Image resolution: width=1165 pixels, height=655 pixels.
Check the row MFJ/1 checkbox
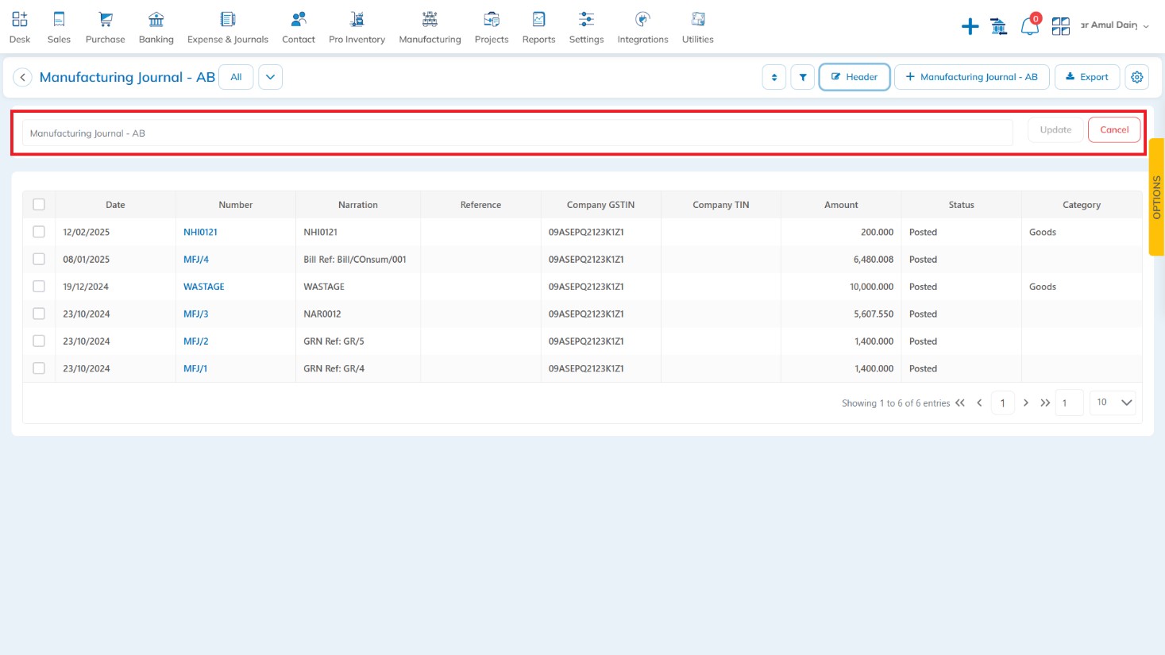[x=39, y=368]
